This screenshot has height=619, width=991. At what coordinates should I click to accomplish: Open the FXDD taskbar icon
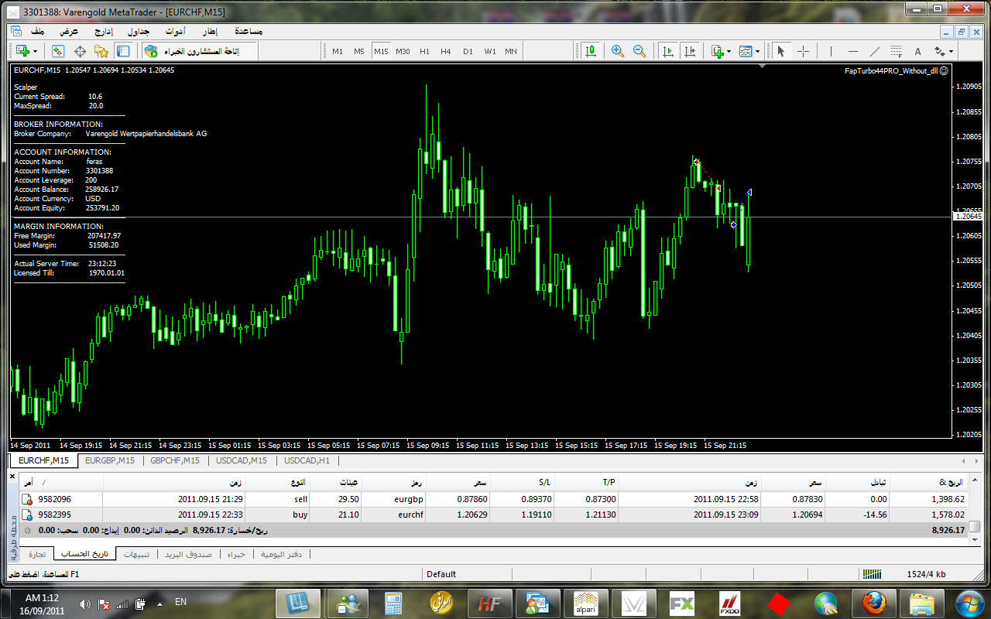pyautogui.click(x=731, y=604)
